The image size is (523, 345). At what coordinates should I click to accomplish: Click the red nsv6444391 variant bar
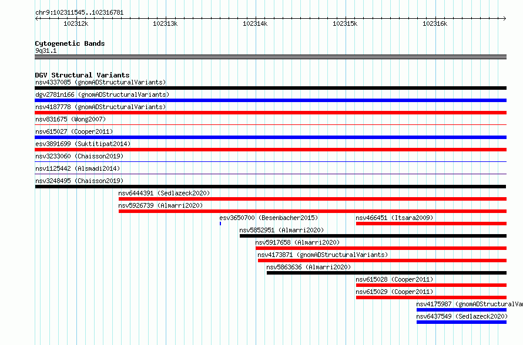pyautogui.click(x=313, y=199)
